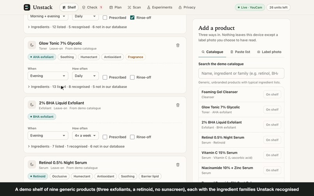Switch to the Label photo tab
The height and width of the screenshot is (196, 314).
tap(269, 52)
